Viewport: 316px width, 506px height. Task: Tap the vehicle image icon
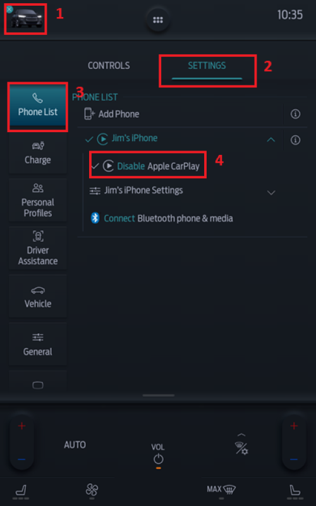coord(27,18)
